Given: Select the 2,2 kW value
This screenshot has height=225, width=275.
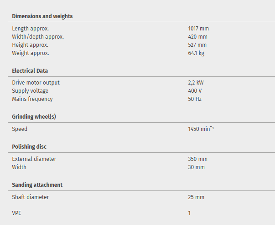Looking at the screenshot, I should point(195,83).
